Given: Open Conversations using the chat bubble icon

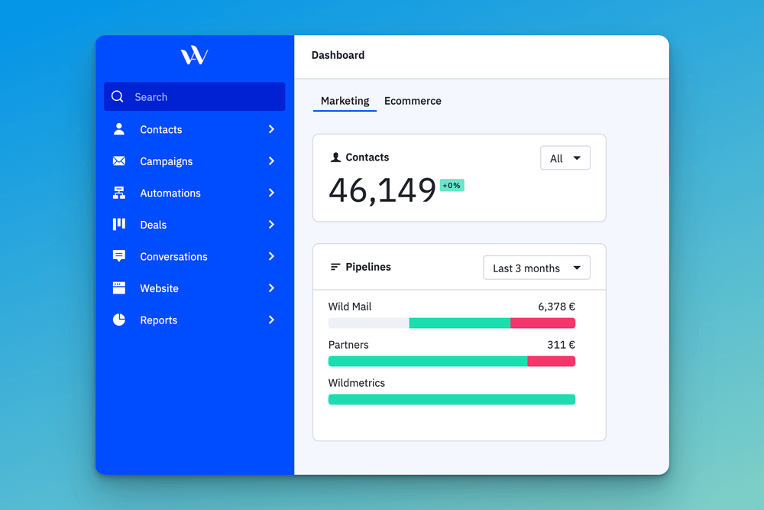Looking at the screenshot, I should pyautogui.click(x=119, y=256).
